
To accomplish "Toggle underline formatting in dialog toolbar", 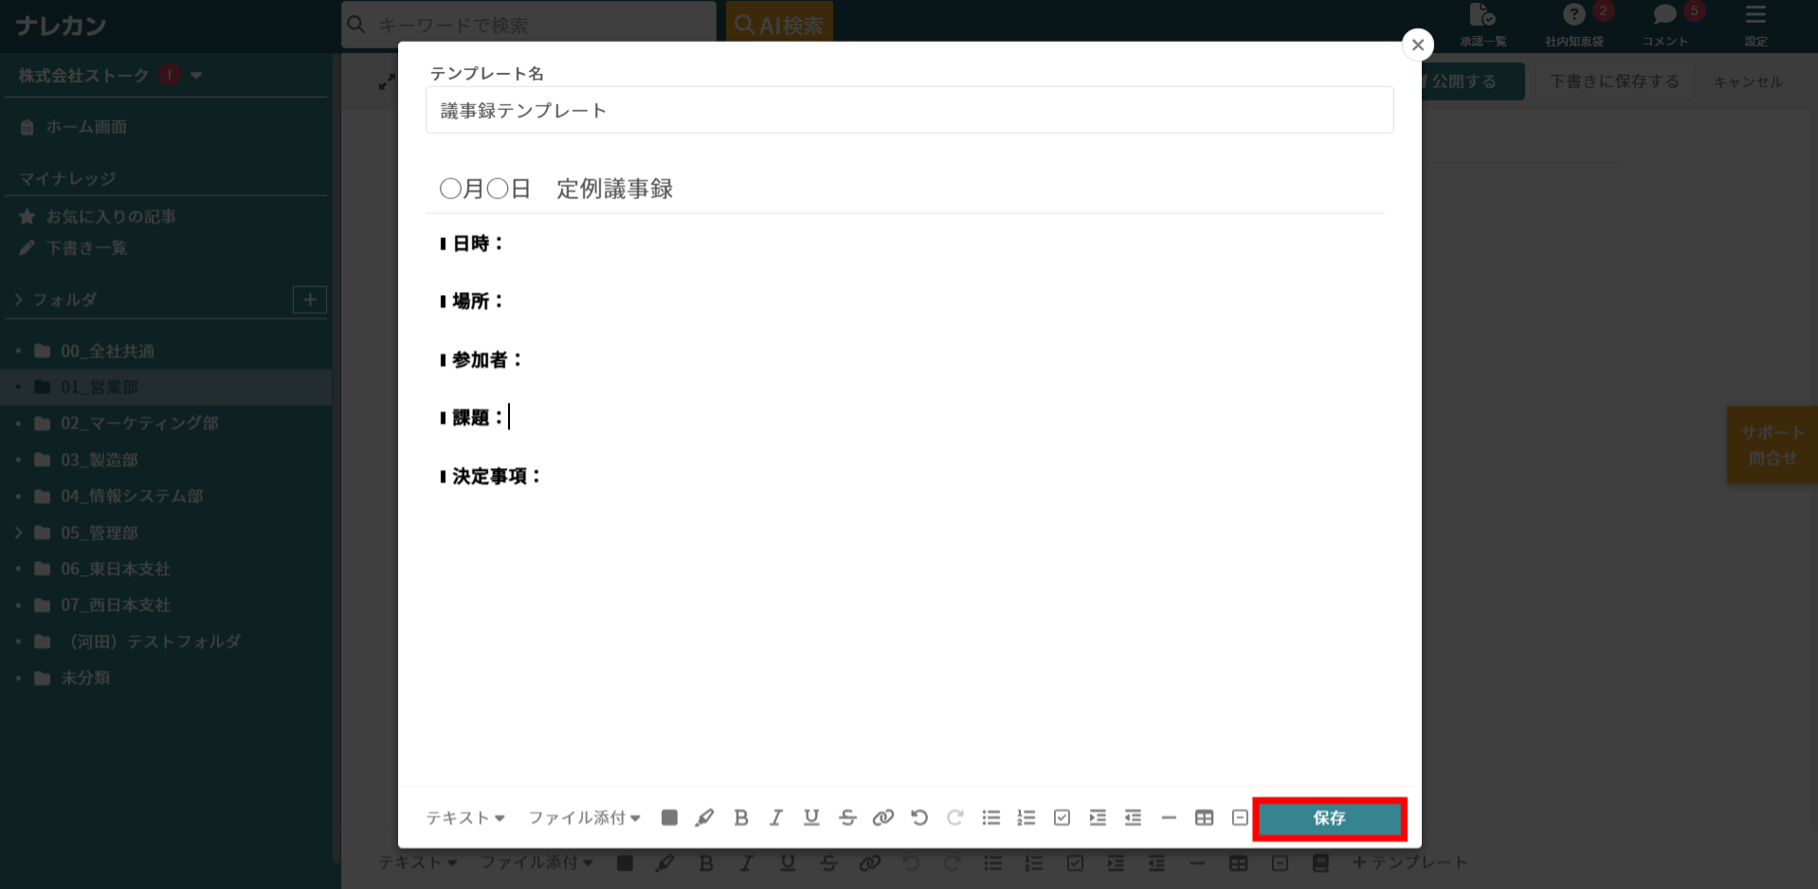I will [x=811, y=817].
